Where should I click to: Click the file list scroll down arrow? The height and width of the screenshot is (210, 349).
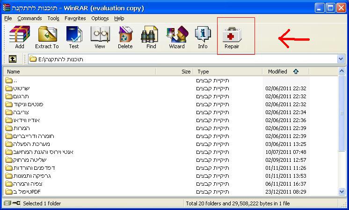click(x=342, y=191)
